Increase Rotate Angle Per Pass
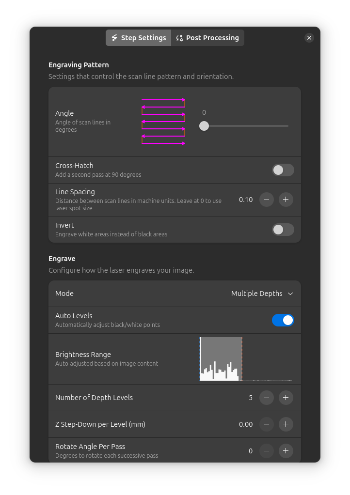 pos(286,451)
